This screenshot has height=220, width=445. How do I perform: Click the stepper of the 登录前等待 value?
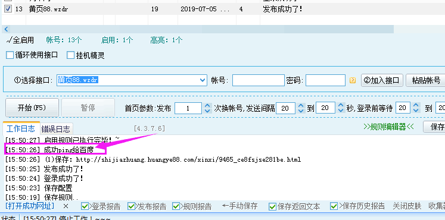pos(416,108)
